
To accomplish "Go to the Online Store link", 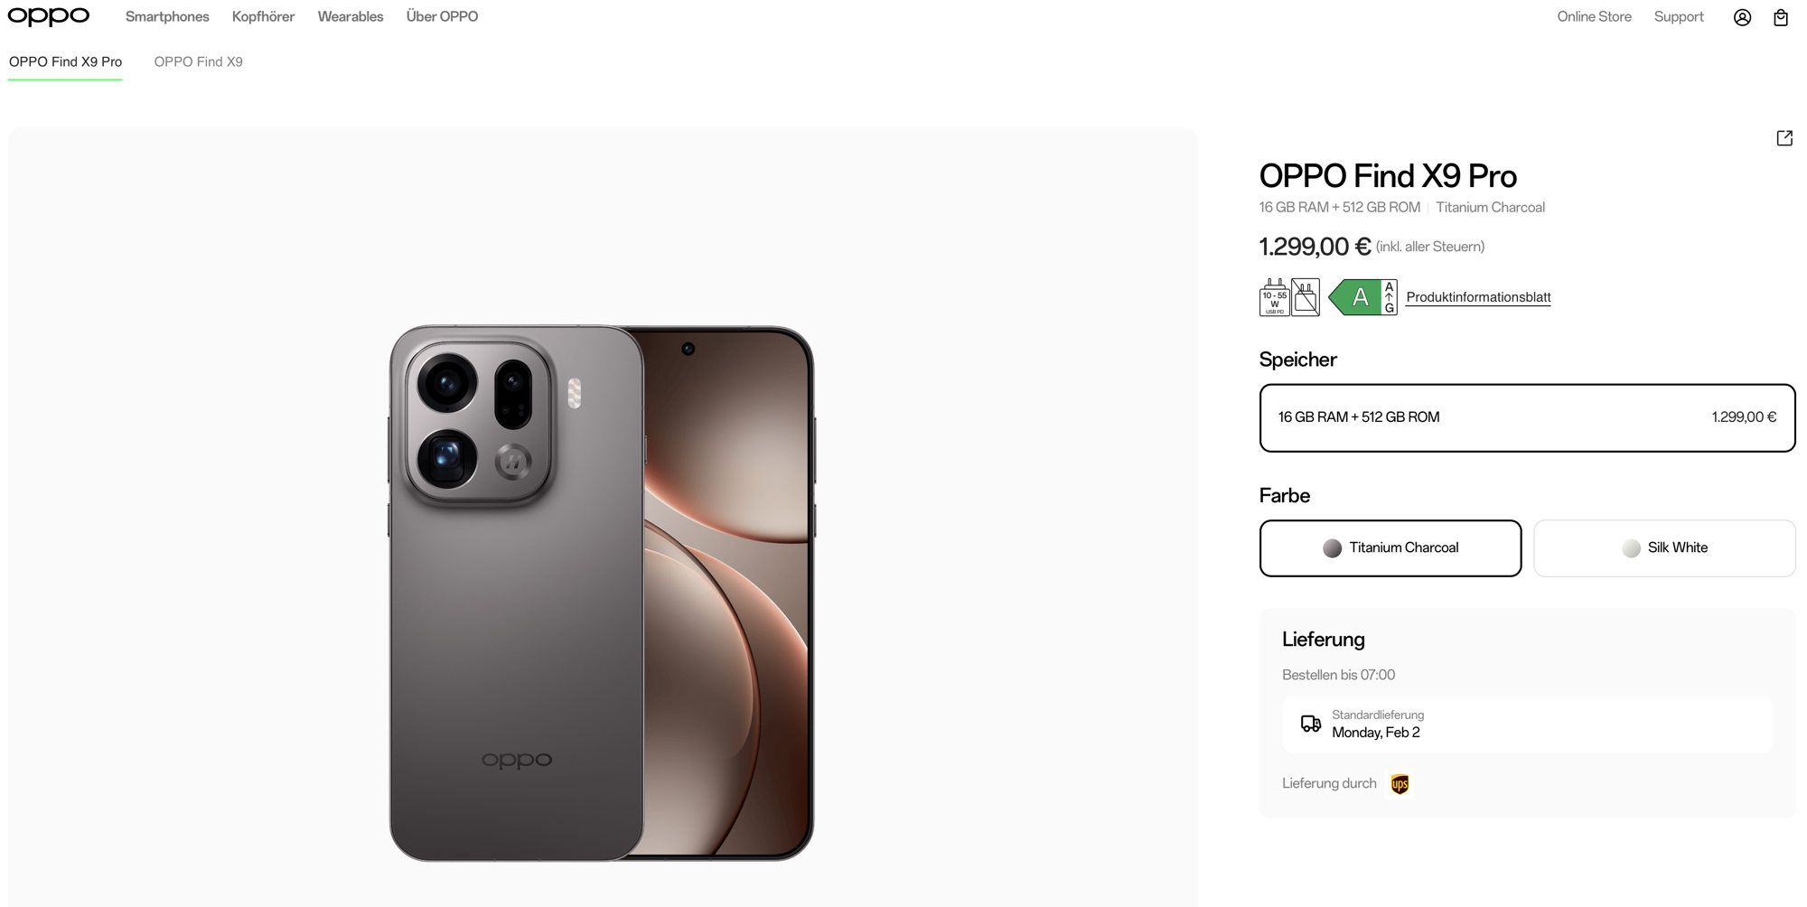I will click(1594, 16).
